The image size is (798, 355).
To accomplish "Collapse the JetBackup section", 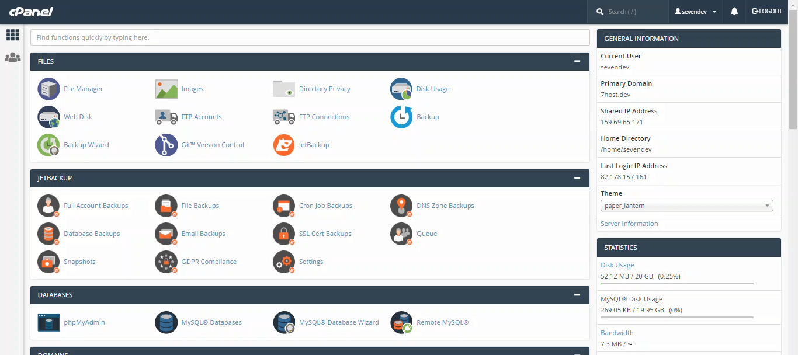I will (577, 178).
